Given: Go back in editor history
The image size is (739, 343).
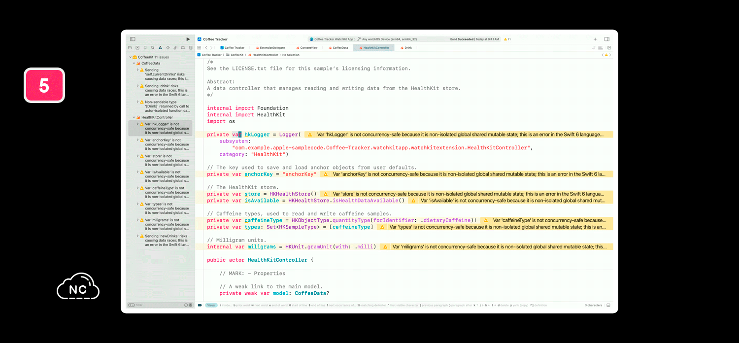Looking at the screenshot, I should 206,48.
